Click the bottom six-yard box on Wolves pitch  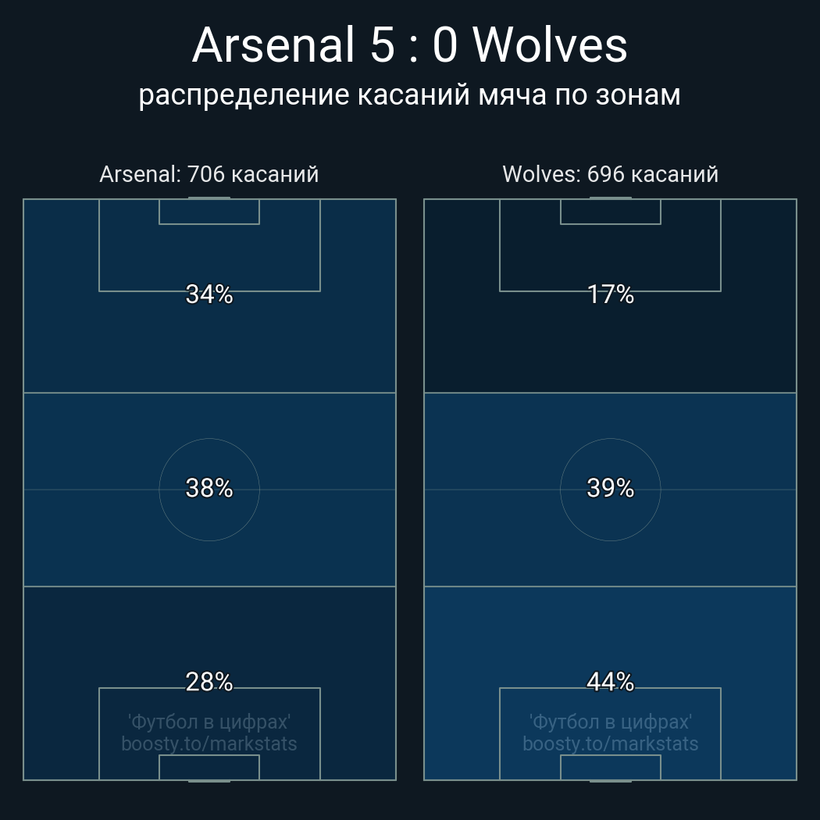(x=610, y=767)
